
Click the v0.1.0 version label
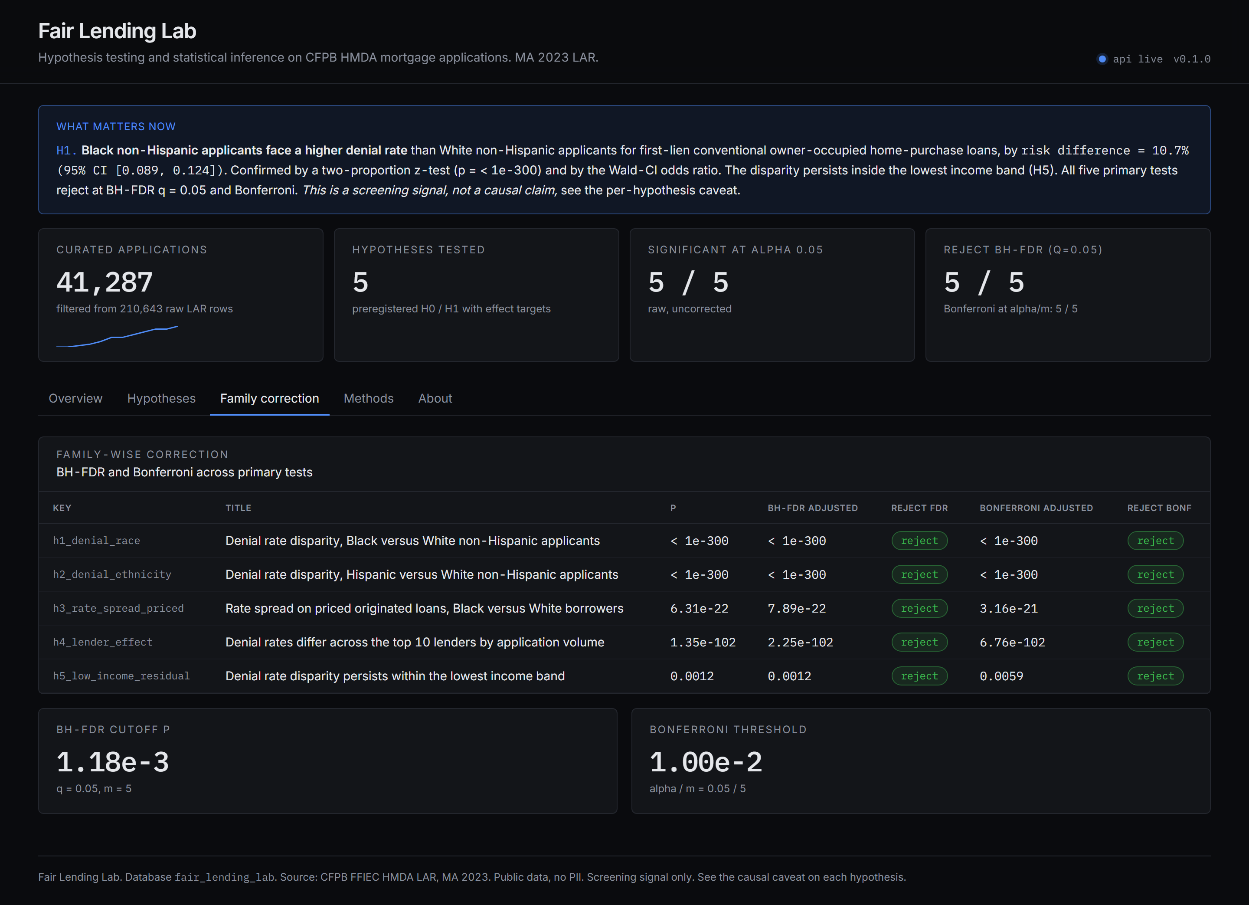pos(1192,59)
